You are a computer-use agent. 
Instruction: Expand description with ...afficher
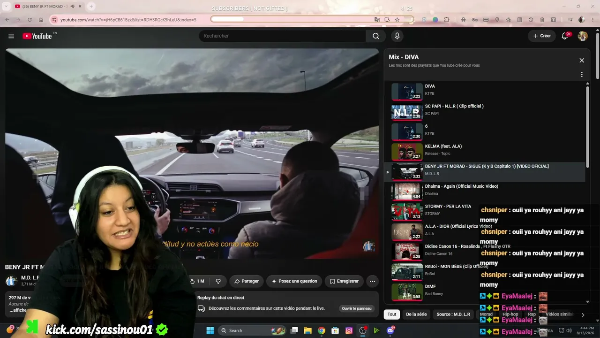point(18,310)
